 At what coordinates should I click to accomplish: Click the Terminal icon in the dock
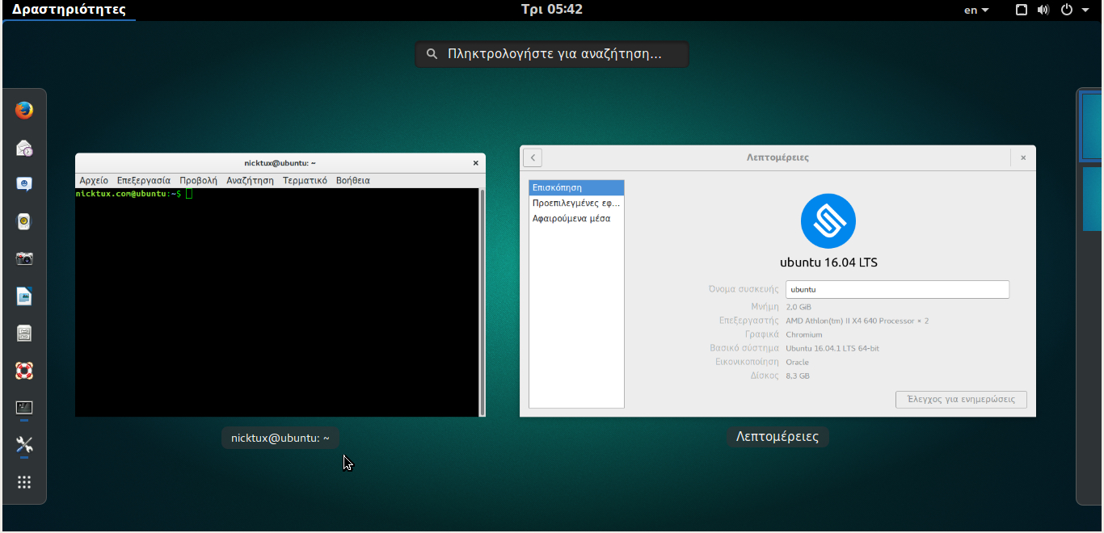24,408
